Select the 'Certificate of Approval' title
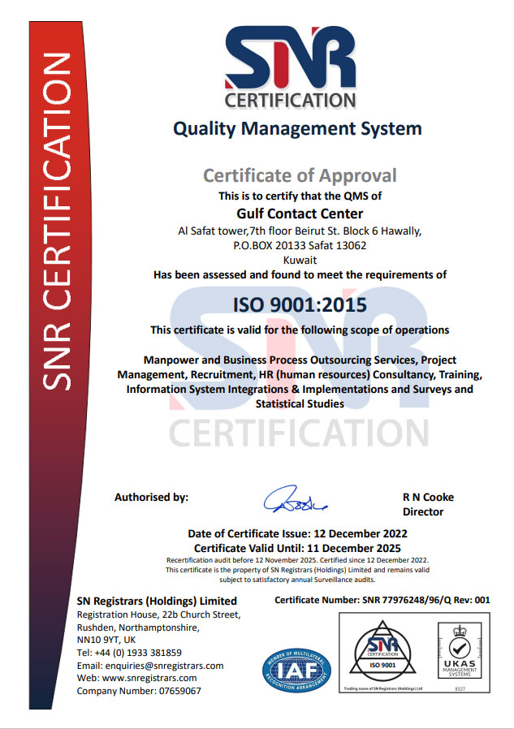Viewport: 514px width, 729px height. point(300,175)
